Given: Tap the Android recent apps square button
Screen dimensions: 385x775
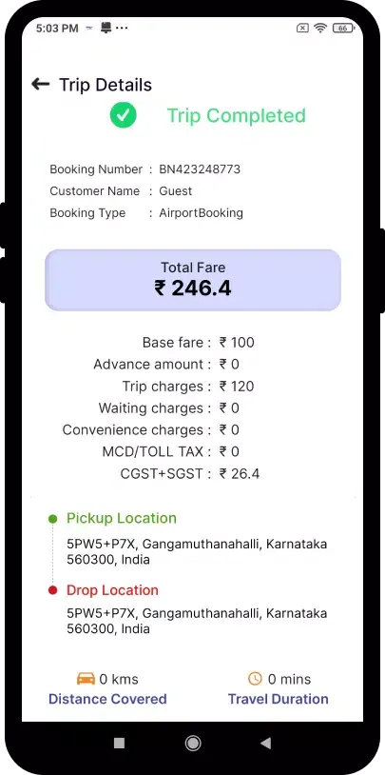Looking at the screenshot, I should tap(119, 743).
